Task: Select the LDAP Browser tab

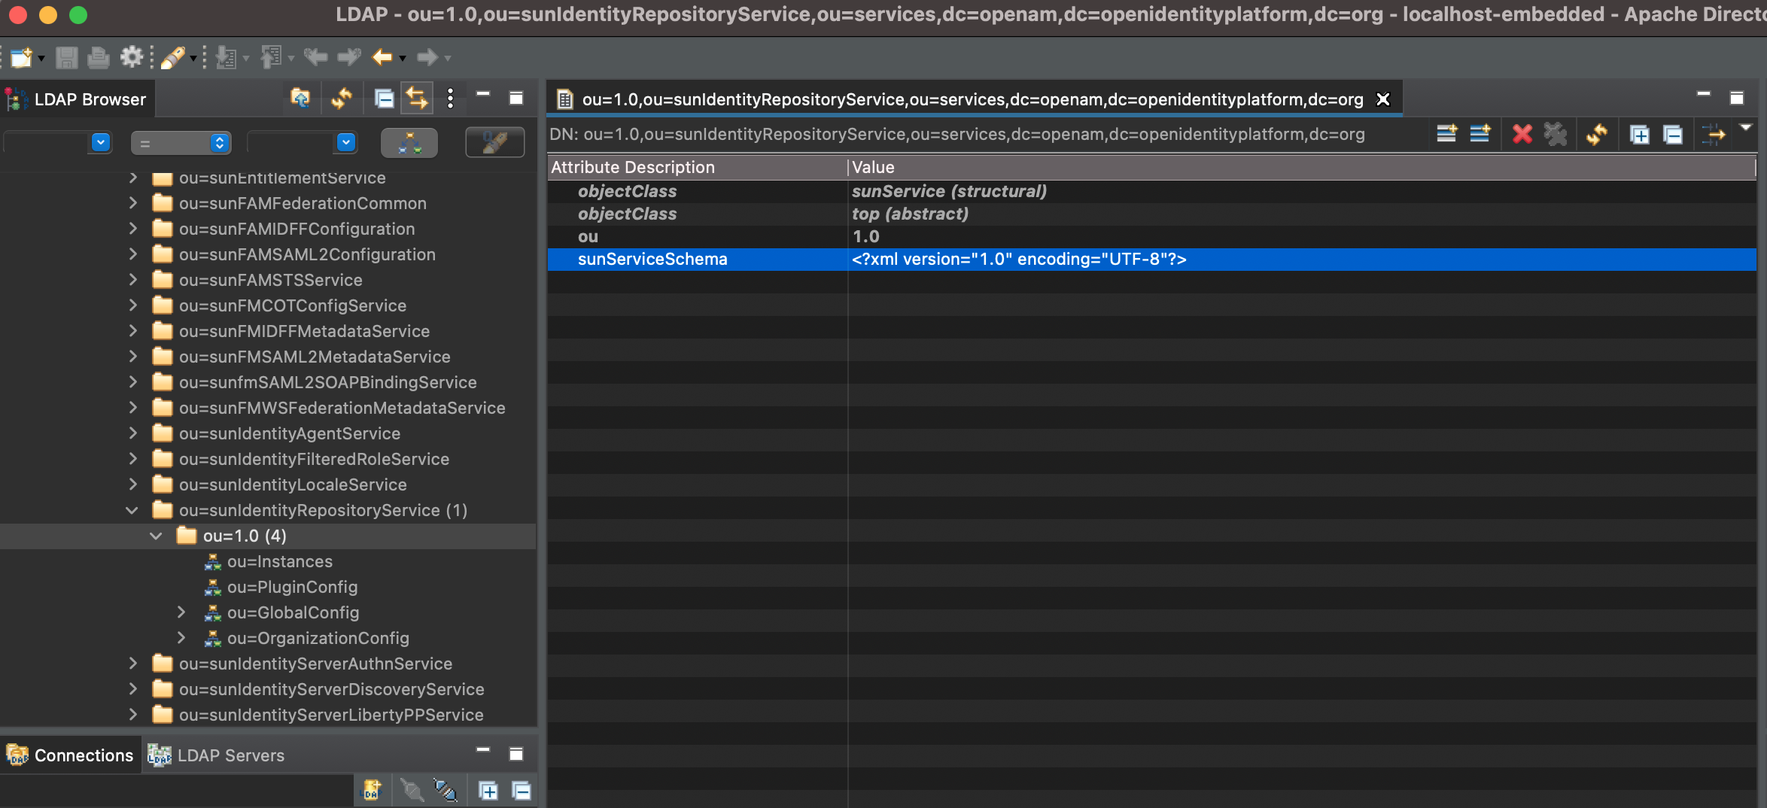Action: 77,99
